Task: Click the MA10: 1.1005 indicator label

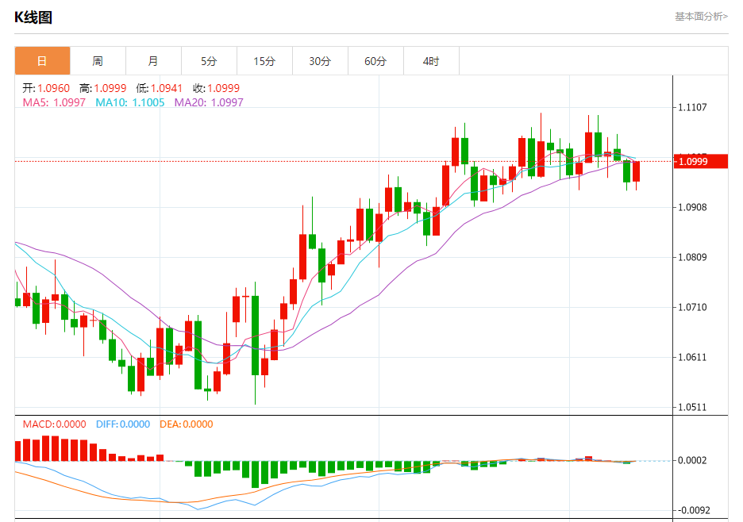Action: coord(130,102)
